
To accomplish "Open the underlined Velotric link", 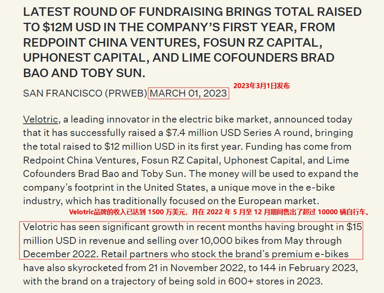I will pos(41,119).
